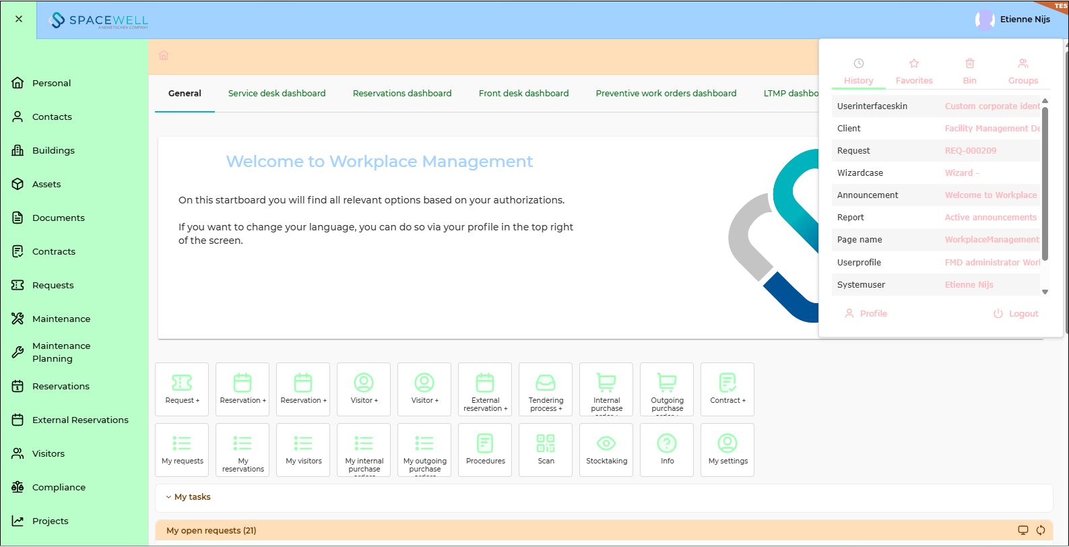Open Internal purchase order cart tile

point(606,389)
